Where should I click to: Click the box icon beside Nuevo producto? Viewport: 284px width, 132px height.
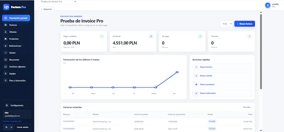tap(196, 84)
